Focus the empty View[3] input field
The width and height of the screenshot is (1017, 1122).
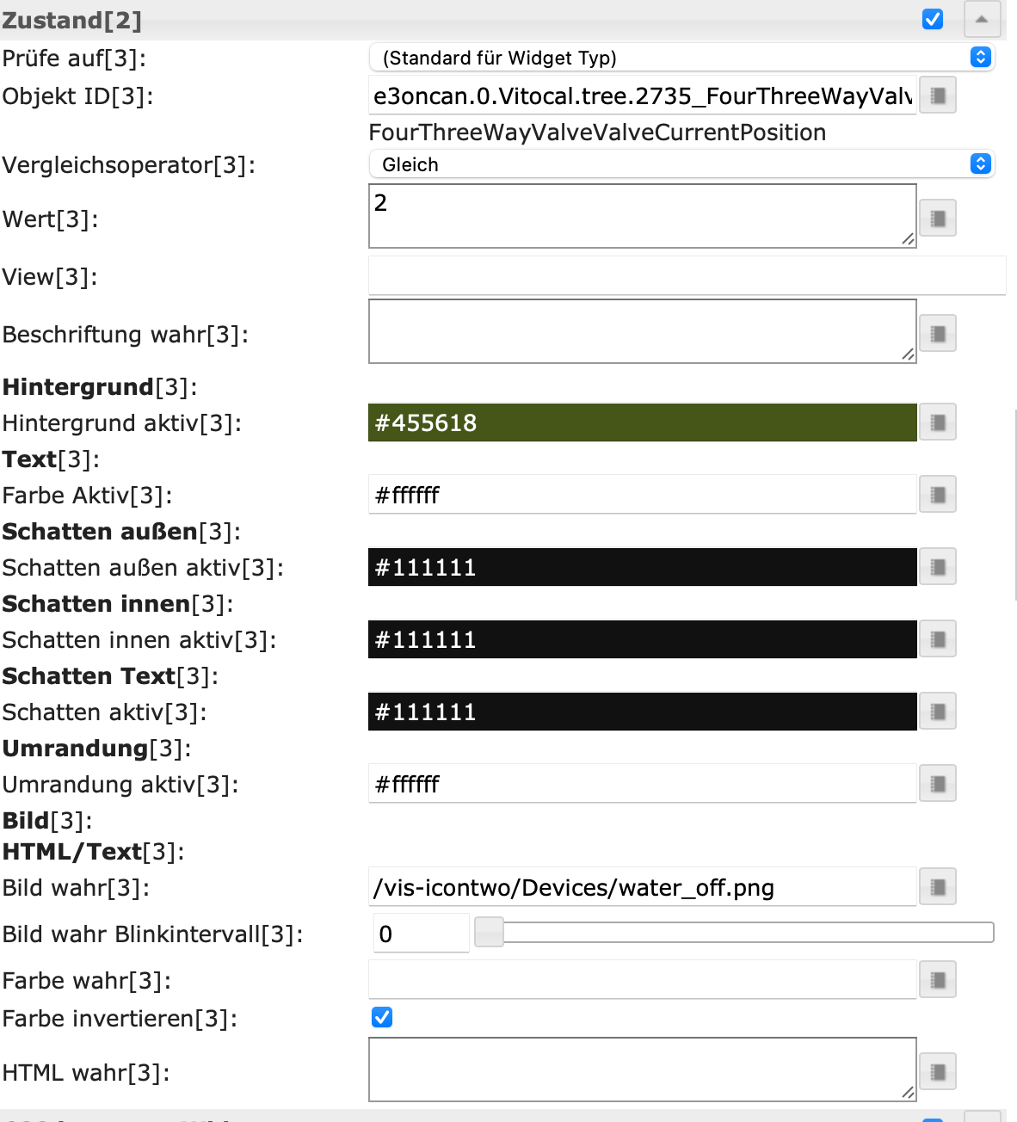coord(687,276)
